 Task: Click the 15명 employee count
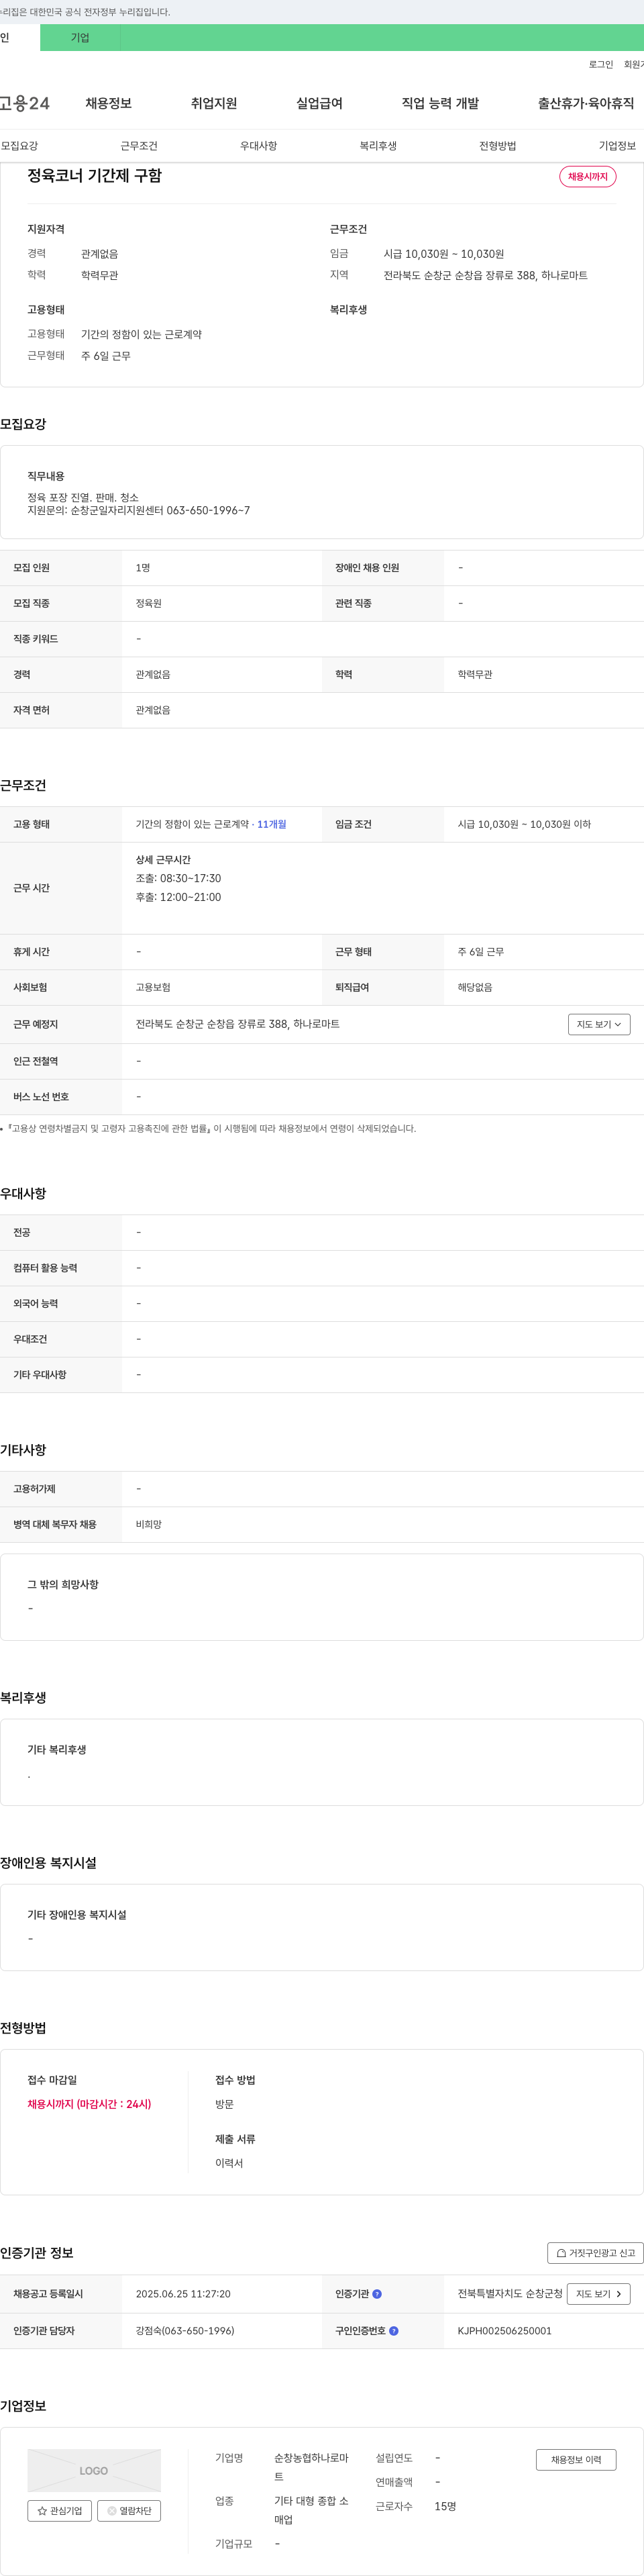(445, 2506)
